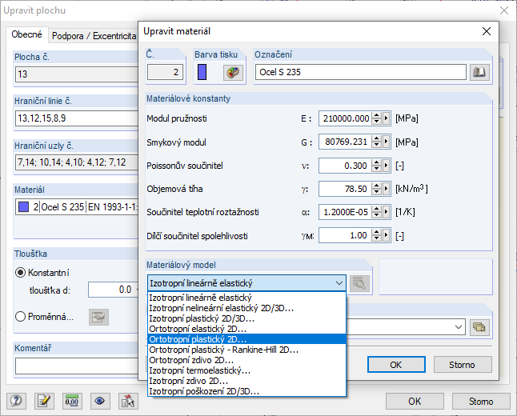
Task: Click the help question mark icon
Action: point(15,402)
